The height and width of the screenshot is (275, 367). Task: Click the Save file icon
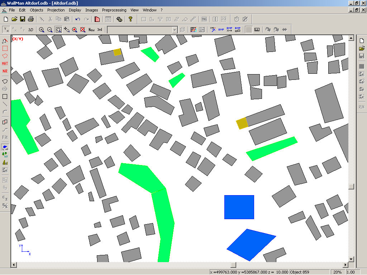click(23, 19)
